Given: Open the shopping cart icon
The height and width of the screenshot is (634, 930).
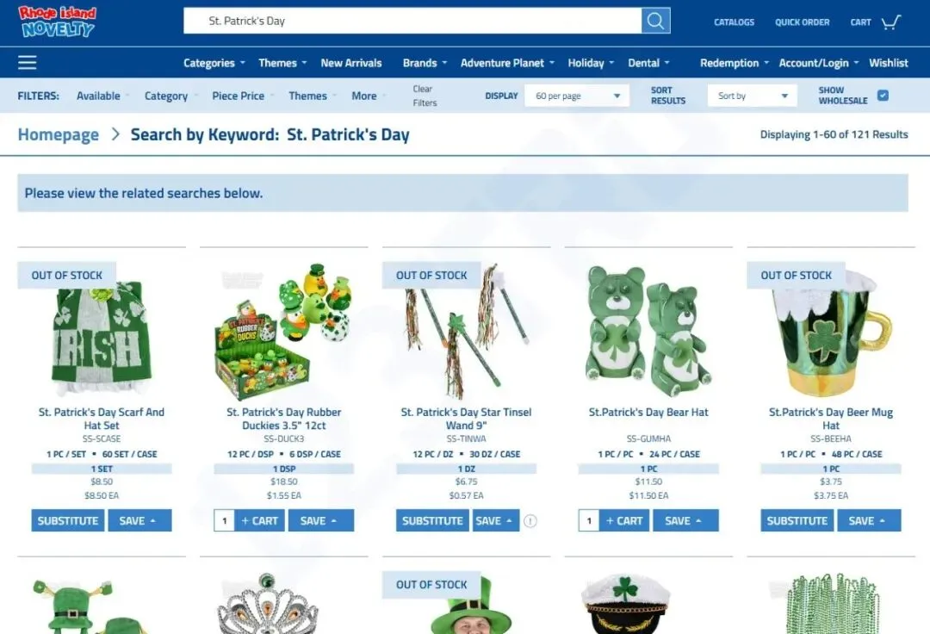Looking at the screenshot, I should (x=891, y=22).
